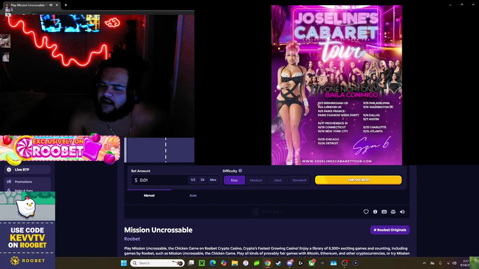Open the volume tray control

coord(454,263)
